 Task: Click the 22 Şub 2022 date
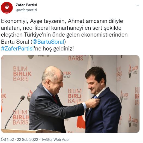28,140
